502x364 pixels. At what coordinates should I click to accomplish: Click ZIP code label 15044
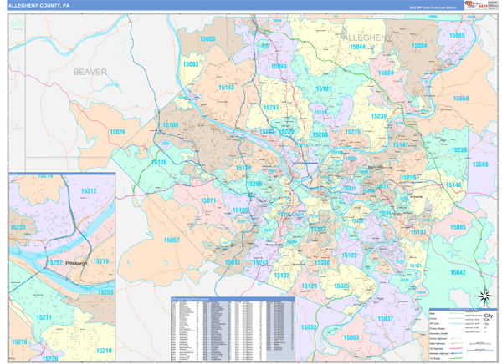(357, 48)
